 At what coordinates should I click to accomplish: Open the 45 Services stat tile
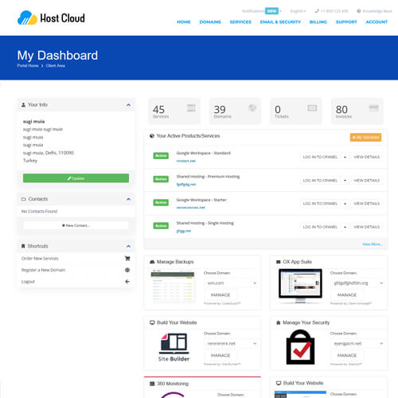[174, 111]
